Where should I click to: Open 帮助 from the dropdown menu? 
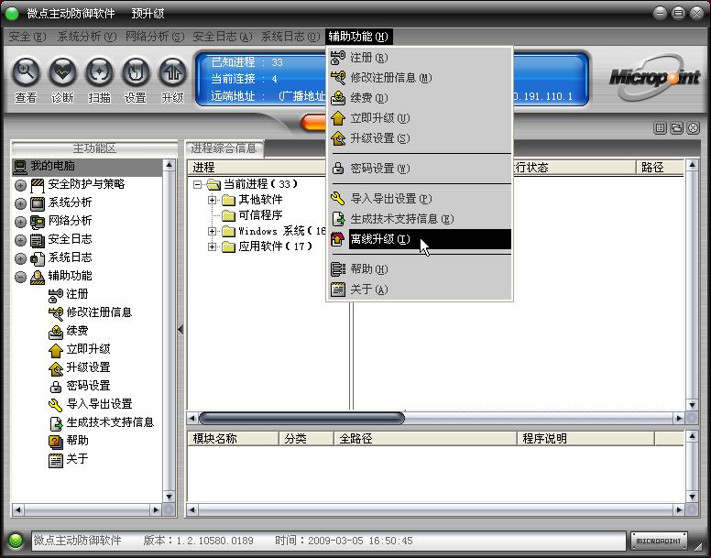coord(420,269)
